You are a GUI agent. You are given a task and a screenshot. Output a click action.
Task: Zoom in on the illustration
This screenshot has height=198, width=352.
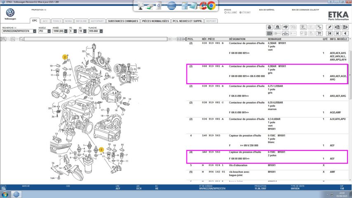(x=4, y=39)
